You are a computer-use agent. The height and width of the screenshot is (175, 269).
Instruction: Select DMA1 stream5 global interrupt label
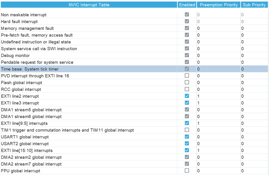[31, 110]
